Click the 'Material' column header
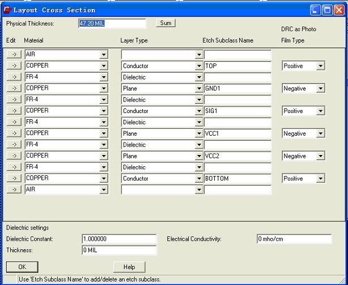This screenshot has height=285, width=348. [33, 40]
